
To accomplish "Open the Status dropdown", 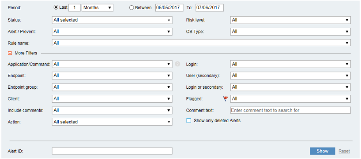I will [x=112, y=20].
